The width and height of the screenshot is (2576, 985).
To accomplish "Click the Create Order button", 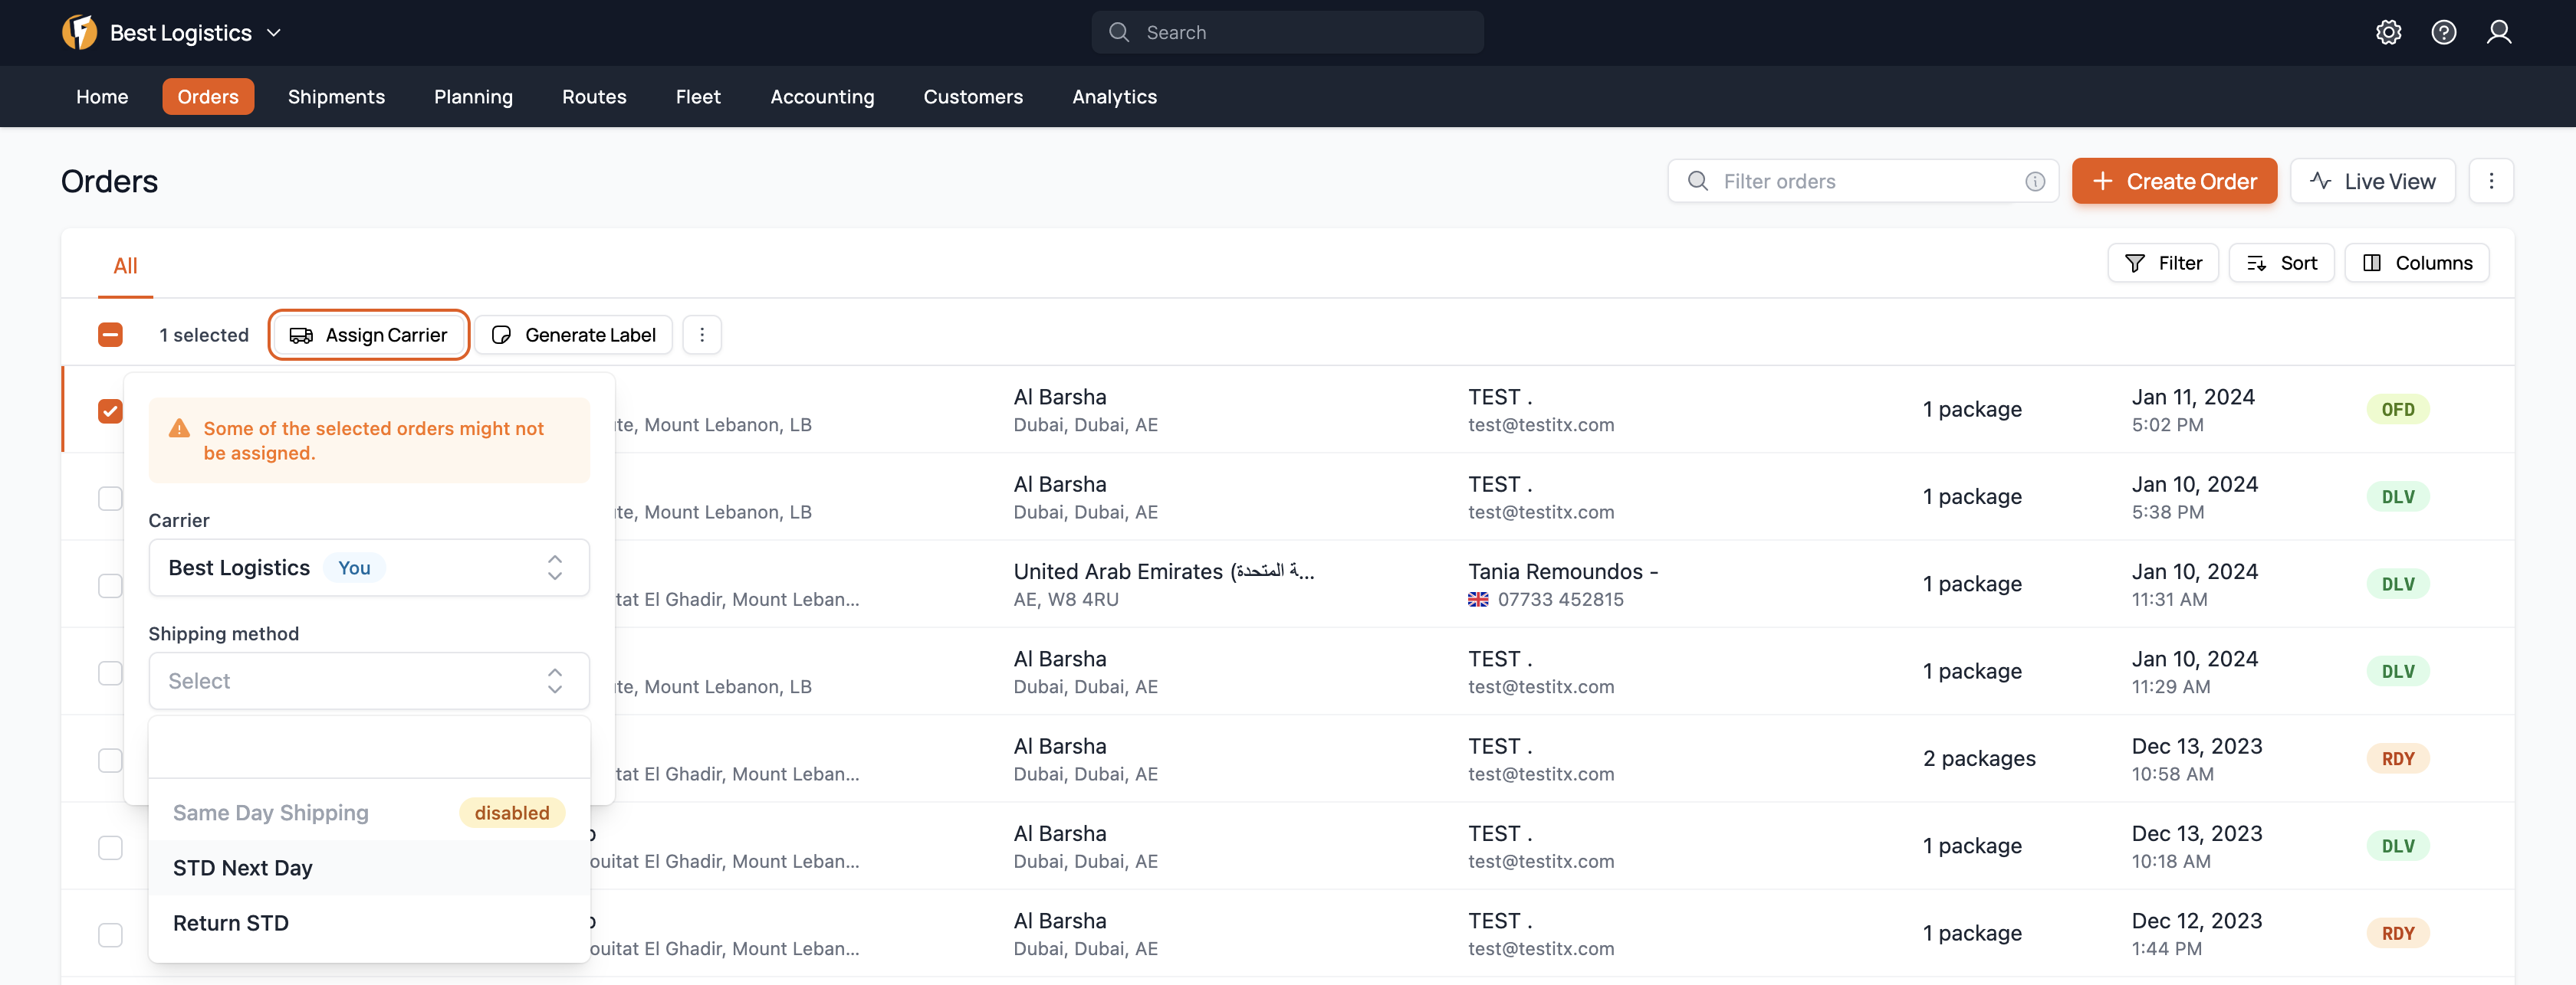I will coord(2173,181).
